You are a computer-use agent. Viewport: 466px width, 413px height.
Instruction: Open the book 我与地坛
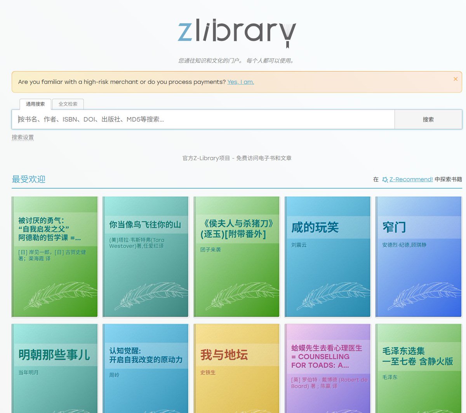236,368
